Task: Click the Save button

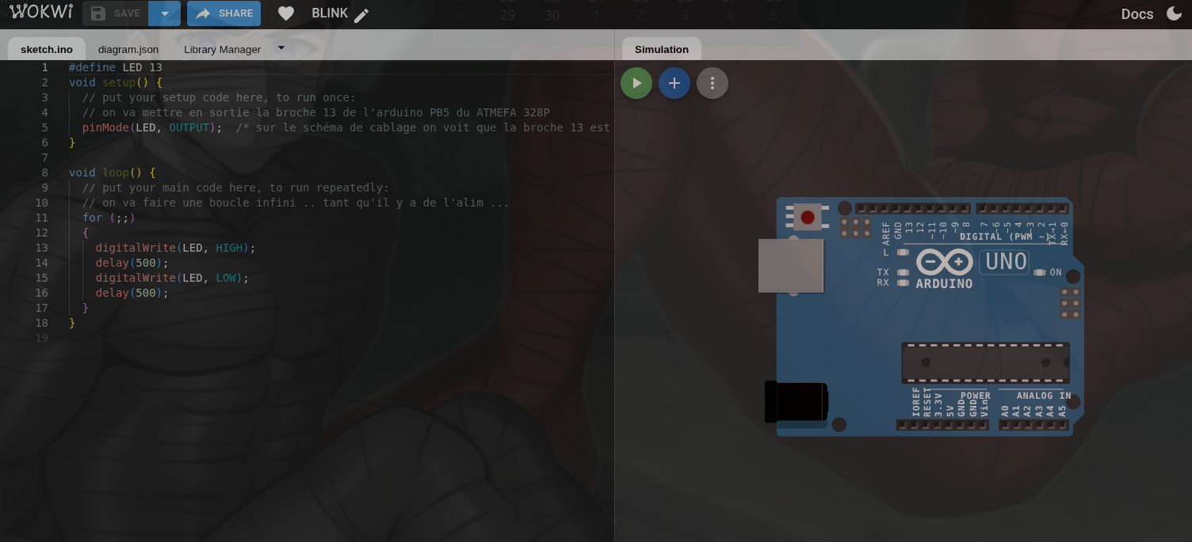Action: point(116,13)
